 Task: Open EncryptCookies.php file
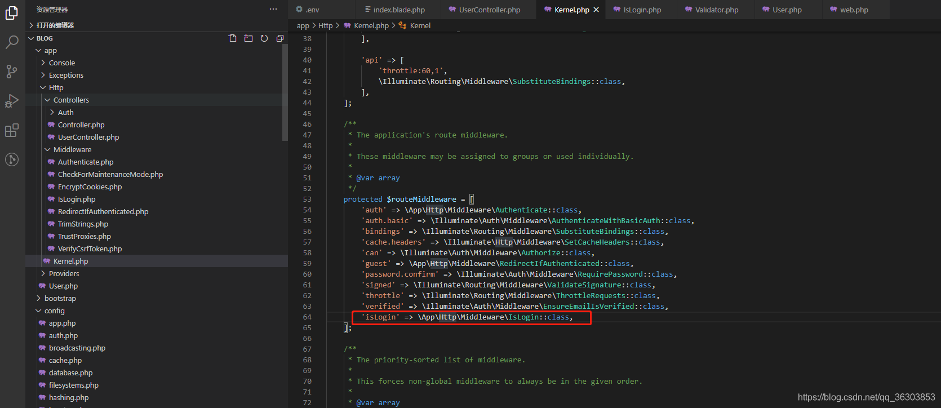click(x=157, y=187)
